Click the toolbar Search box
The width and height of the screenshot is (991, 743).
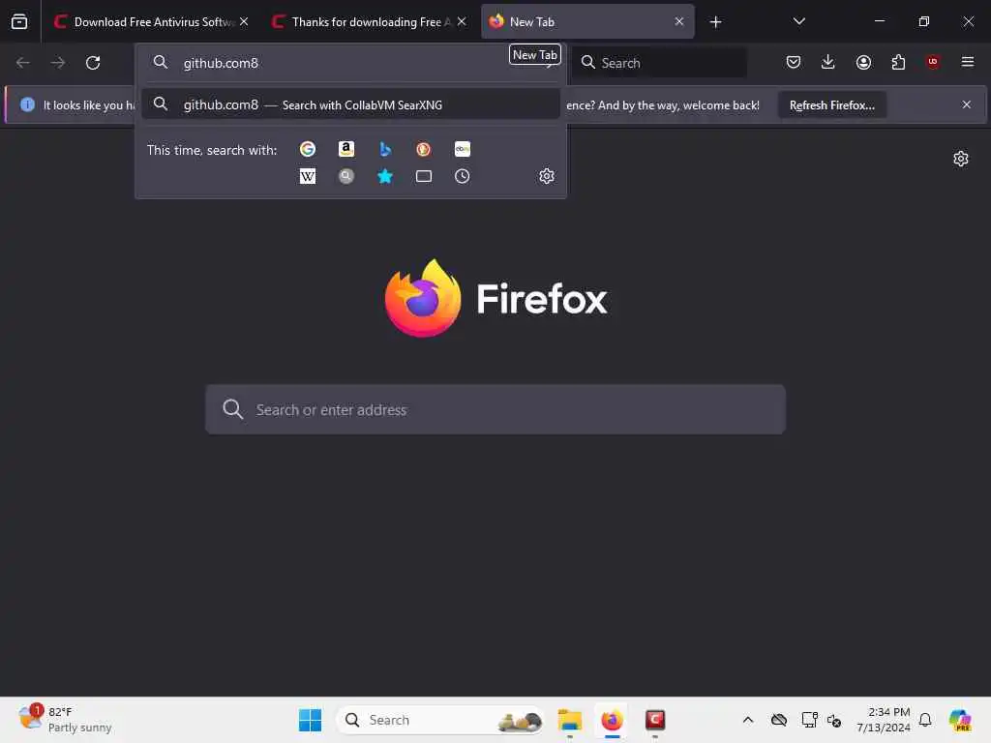[x=660, y=63]
